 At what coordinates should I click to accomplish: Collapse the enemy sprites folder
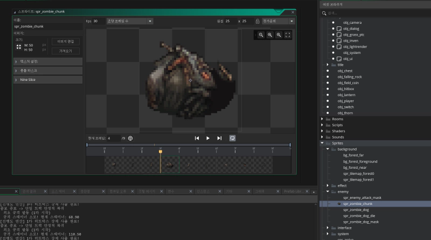(x=328, y=191)
